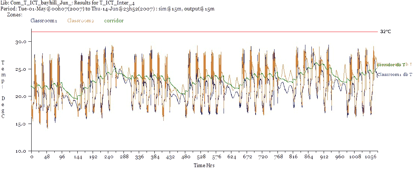Toggle the orange Classroom 2 legend entry
Image resolution: width=420 pixels, height=172 pixels.
80,21
